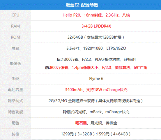The height and width of the screenshot is (140, 161).
Task: Click front camera line 前:800万像素
Action: coord(96,68)
